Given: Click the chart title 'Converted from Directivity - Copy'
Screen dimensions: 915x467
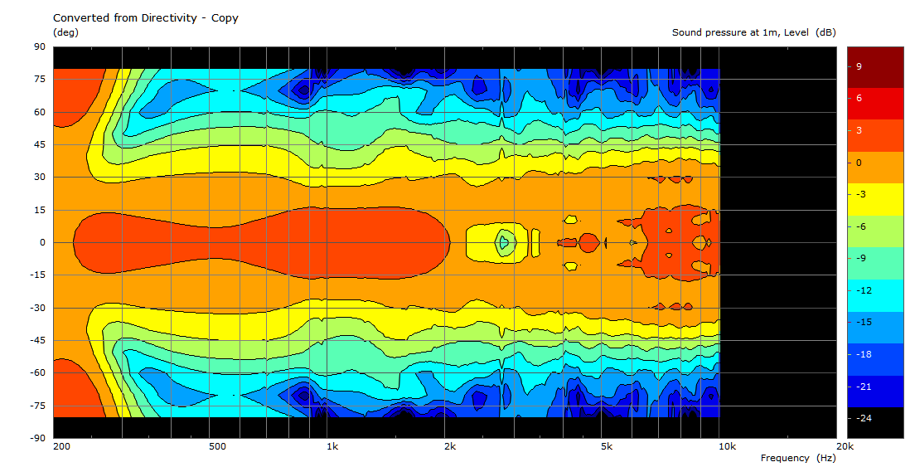Looking at the screenshot, I should coord(145,18).
